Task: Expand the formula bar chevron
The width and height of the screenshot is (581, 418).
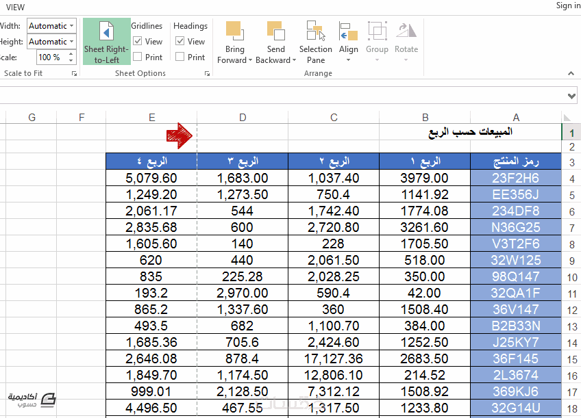Action: pos(571,96)
